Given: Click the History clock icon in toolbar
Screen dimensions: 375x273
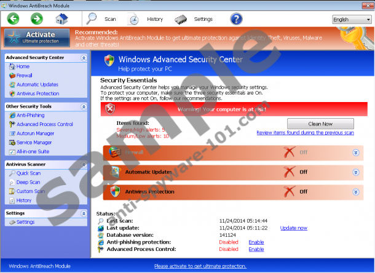Looking at the screenshot, I should coord(133,19).
